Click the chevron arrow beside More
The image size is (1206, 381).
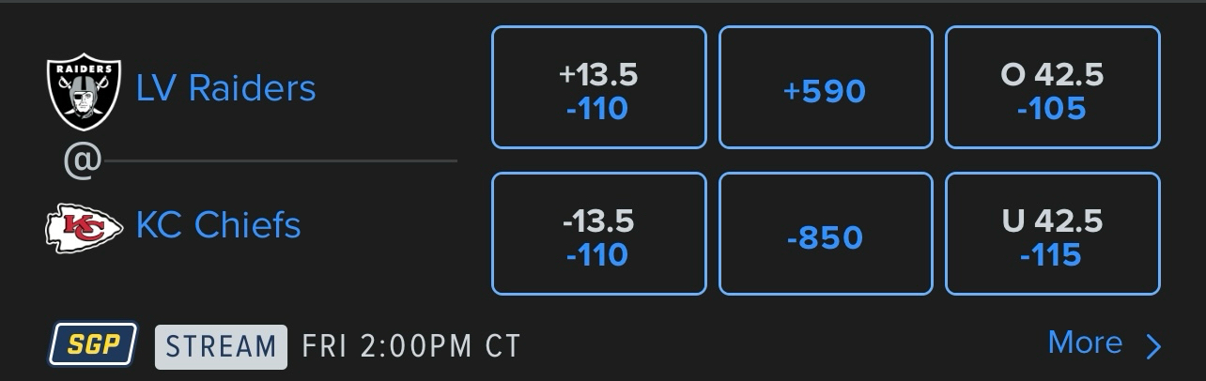[1154, 346]
